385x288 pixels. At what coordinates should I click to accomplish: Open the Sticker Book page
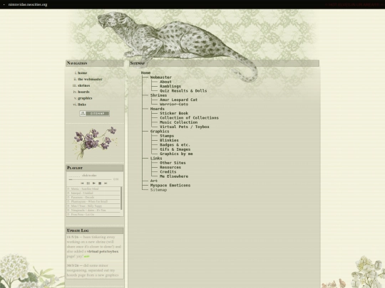174,113
